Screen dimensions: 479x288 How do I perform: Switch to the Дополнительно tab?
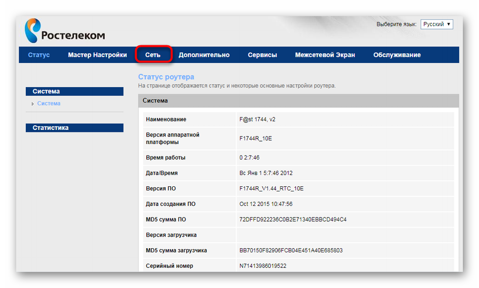204,55
